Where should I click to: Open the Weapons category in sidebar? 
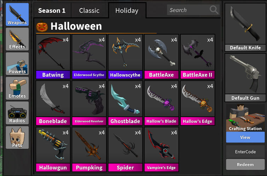(17, 14)
